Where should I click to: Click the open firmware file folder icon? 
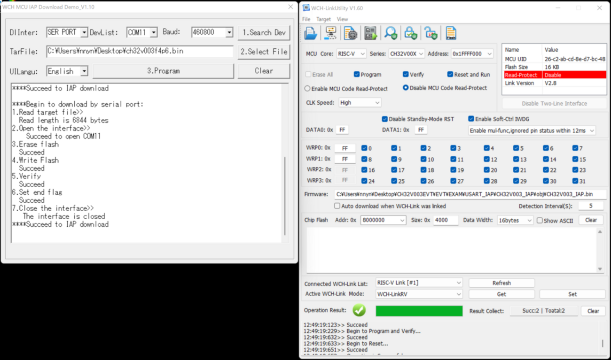pyautogui.click(x=311, y=33)
